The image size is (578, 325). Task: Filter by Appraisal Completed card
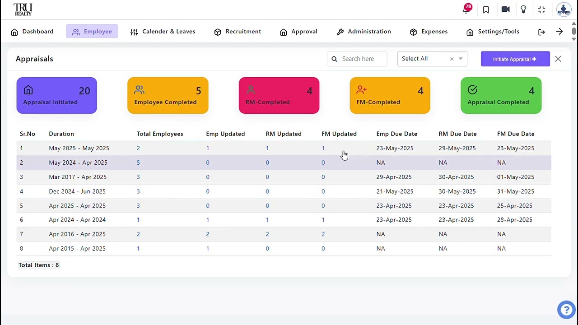pos(501,95)
